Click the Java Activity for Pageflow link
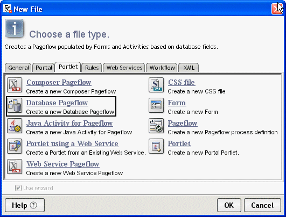The height and width of the screenshot is (217, 286). [x=69, y=123]
